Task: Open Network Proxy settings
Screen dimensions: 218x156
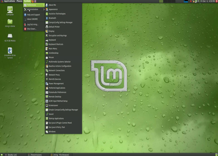Action: 63,75
